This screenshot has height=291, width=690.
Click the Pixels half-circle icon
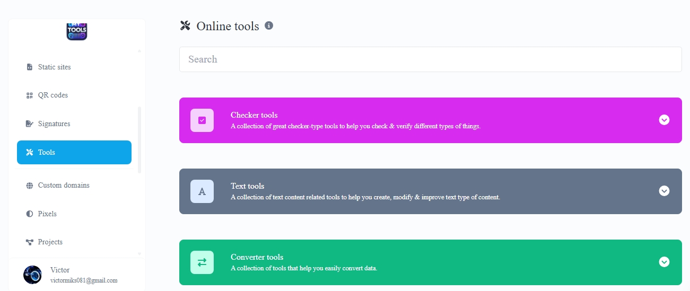point(29,214)
